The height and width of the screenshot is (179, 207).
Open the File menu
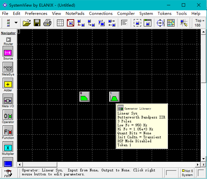coord(5,14)
